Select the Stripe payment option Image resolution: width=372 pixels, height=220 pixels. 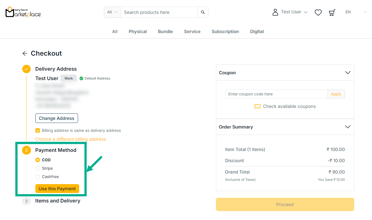38,168
